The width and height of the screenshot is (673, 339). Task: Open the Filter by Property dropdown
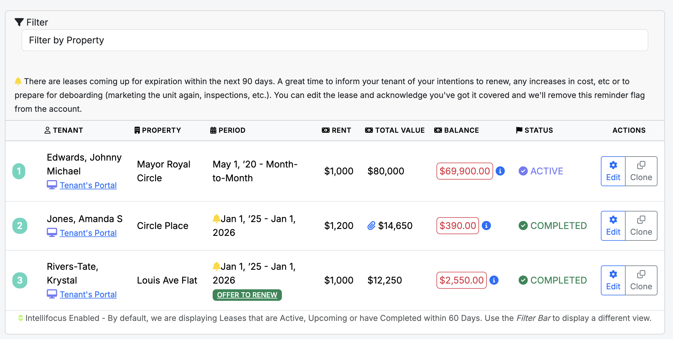[335, 40]
